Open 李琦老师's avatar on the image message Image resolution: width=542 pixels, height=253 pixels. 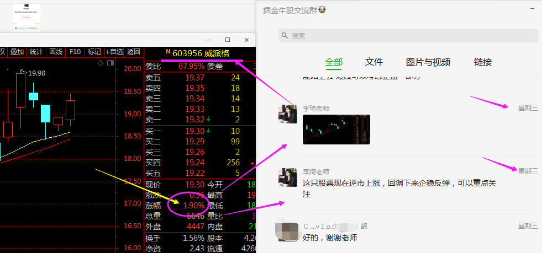click(287, 114)
